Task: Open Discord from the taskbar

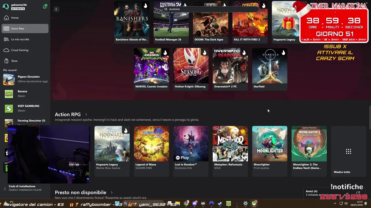Action: (194, 204)
